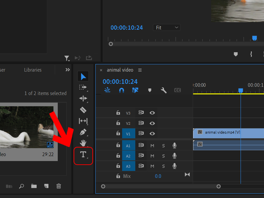Select the Type tool
The image size is (264, 198).
(83, 155)
